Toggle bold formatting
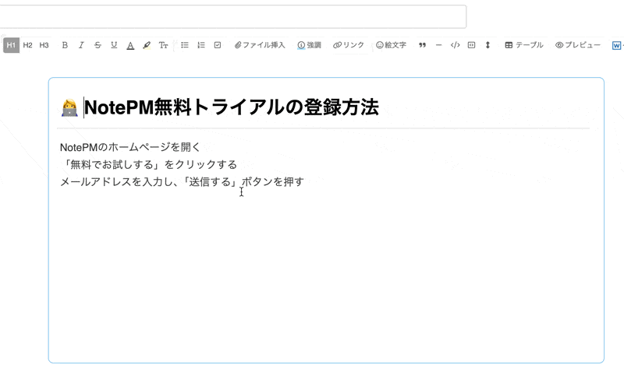This screenshot has width=624, height=365. 65,45
